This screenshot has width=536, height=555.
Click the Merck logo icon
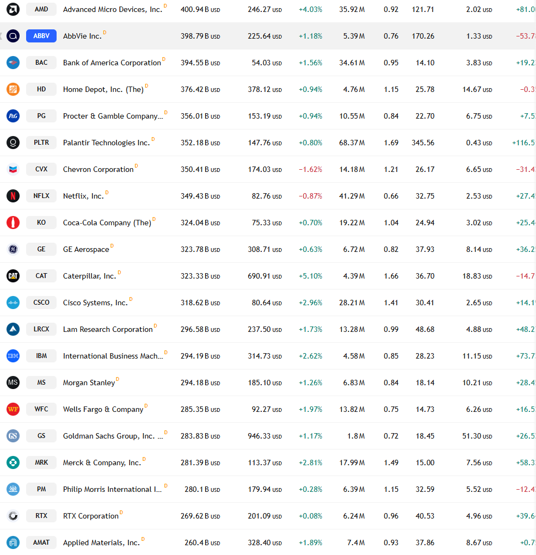[13, 462]
